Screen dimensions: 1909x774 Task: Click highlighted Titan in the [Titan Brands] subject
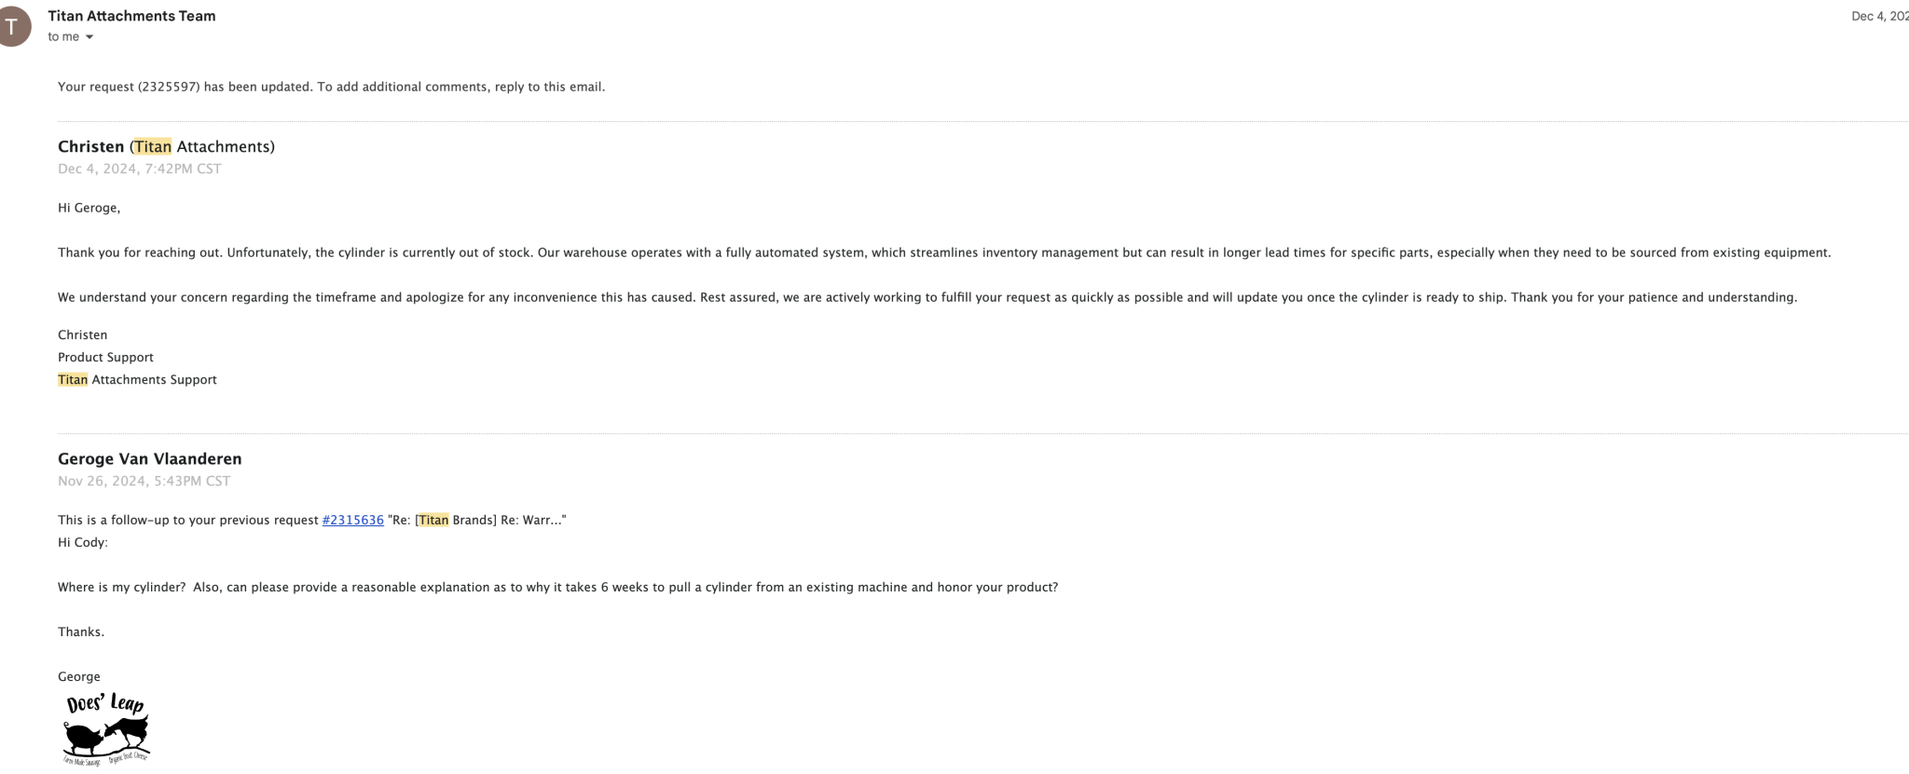tap(433, 520)
